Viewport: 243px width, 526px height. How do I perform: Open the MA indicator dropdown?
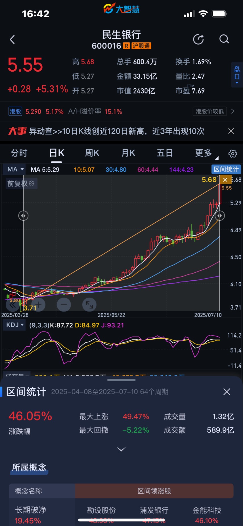point(15,169)
